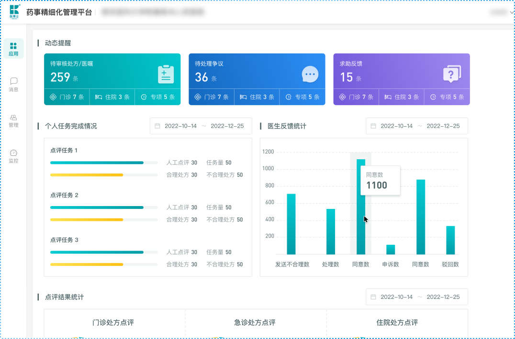
Task: Click the 驳回数 bar in chart
Action: (x=450, y=240)
